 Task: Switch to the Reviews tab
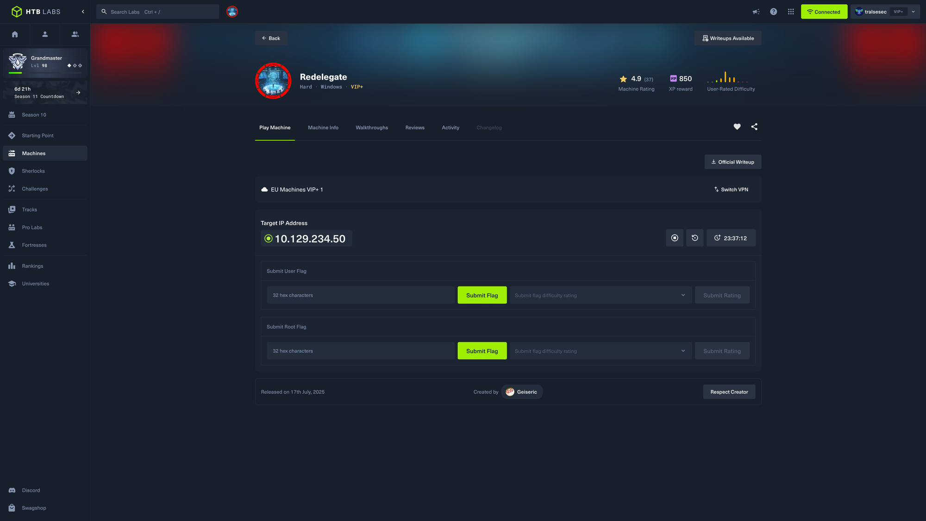tap(415, 128)
